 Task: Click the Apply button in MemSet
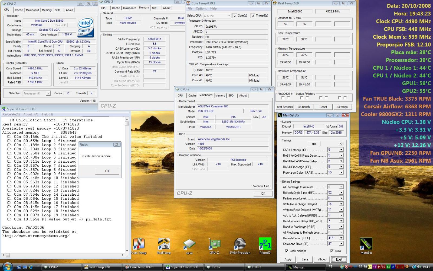point(288,260)
